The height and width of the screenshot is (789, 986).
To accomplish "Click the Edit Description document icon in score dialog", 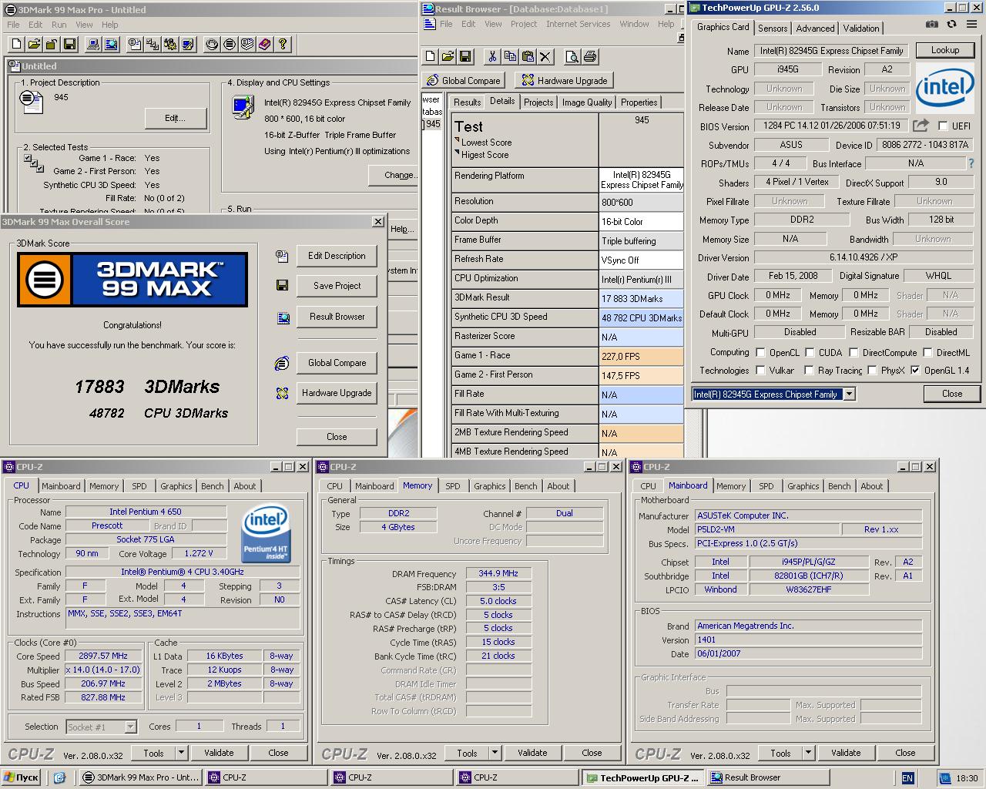I will coord(282,256).
